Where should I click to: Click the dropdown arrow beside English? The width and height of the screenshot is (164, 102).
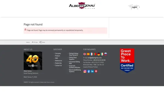click(139, 7)
